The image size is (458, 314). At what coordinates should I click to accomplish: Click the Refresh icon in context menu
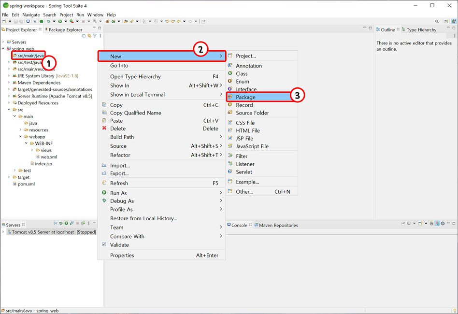(x=104, y=183)
